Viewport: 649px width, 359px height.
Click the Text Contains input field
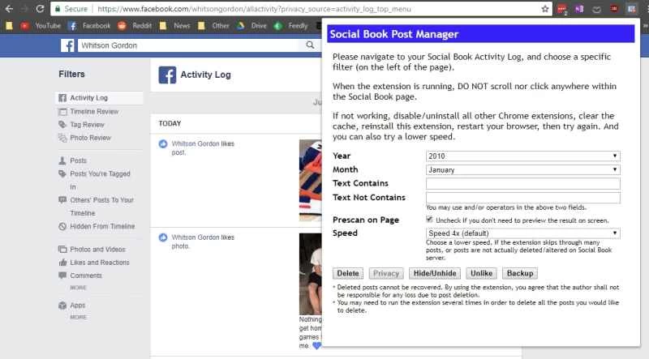pyautogui.click(x=522, y=184)
